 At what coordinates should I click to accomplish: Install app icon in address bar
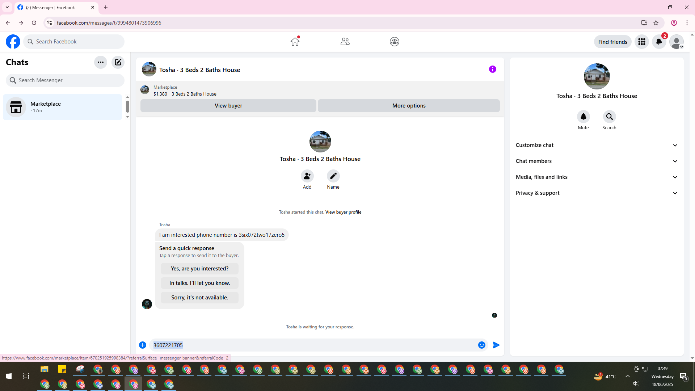point(644,23)
